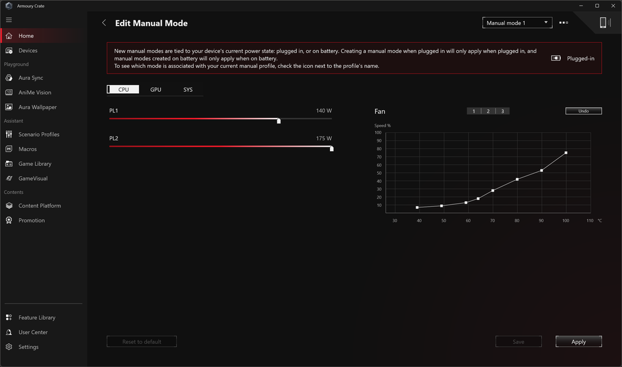Switch to the CPU tab
This screenshot has width=622, height=367.
[123, 89]
